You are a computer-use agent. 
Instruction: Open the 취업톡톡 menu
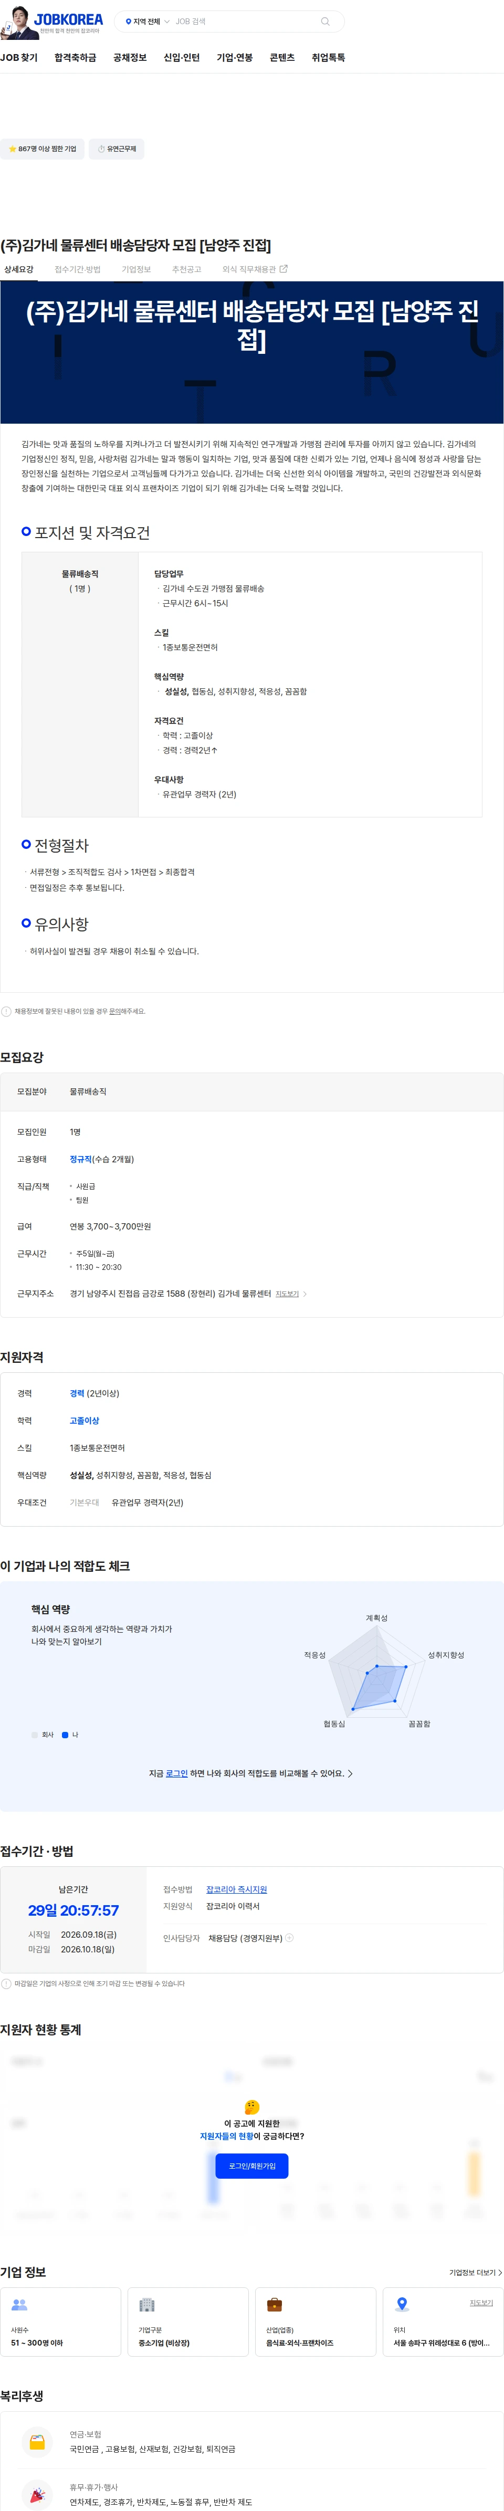[329, 58]
